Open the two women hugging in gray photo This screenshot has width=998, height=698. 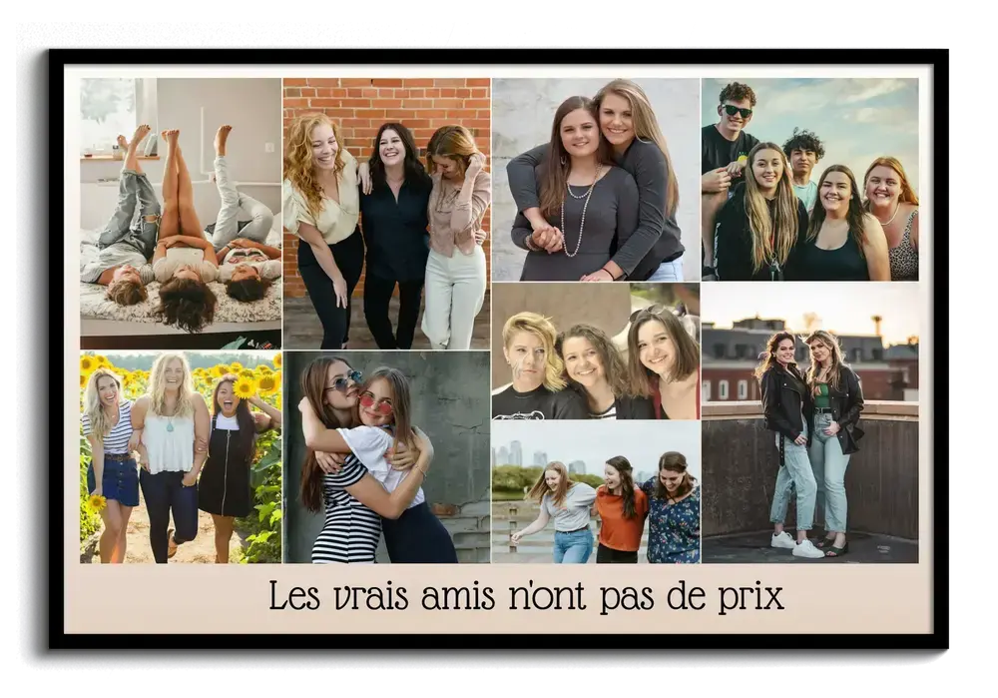coord(596,180)
